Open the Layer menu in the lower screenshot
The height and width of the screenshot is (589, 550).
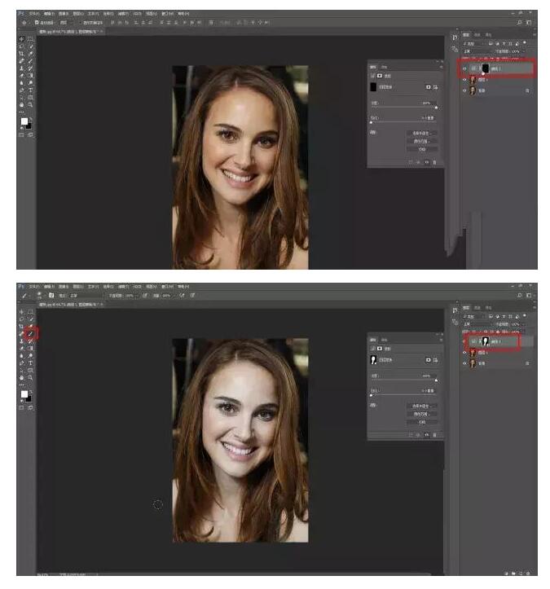tap(78, 286)
